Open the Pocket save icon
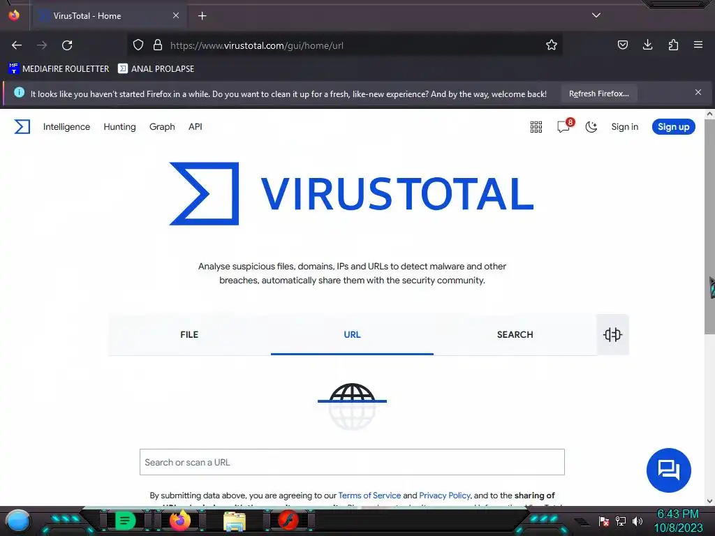The height and width of the screenshot is (536, 715). coord(622,45)
